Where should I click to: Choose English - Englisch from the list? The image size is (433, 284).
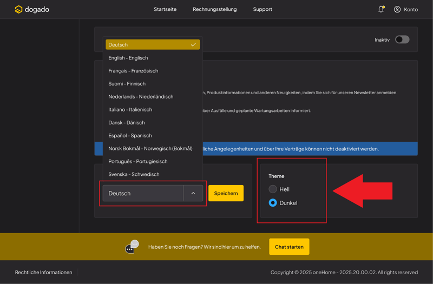[128, 58]
